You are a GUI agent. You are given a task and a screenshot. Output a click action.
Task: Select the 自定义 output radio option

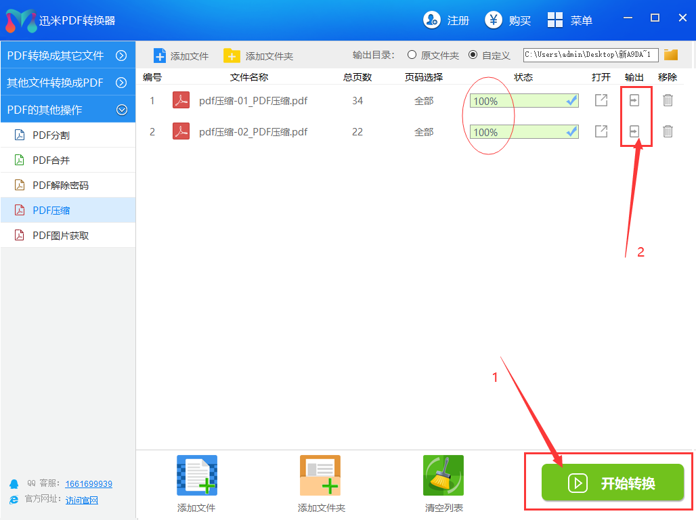pos(473,55)
